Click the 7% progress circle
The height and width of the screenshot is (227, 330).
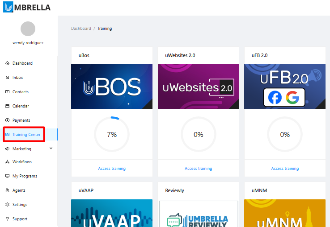[x=112, y=134]
